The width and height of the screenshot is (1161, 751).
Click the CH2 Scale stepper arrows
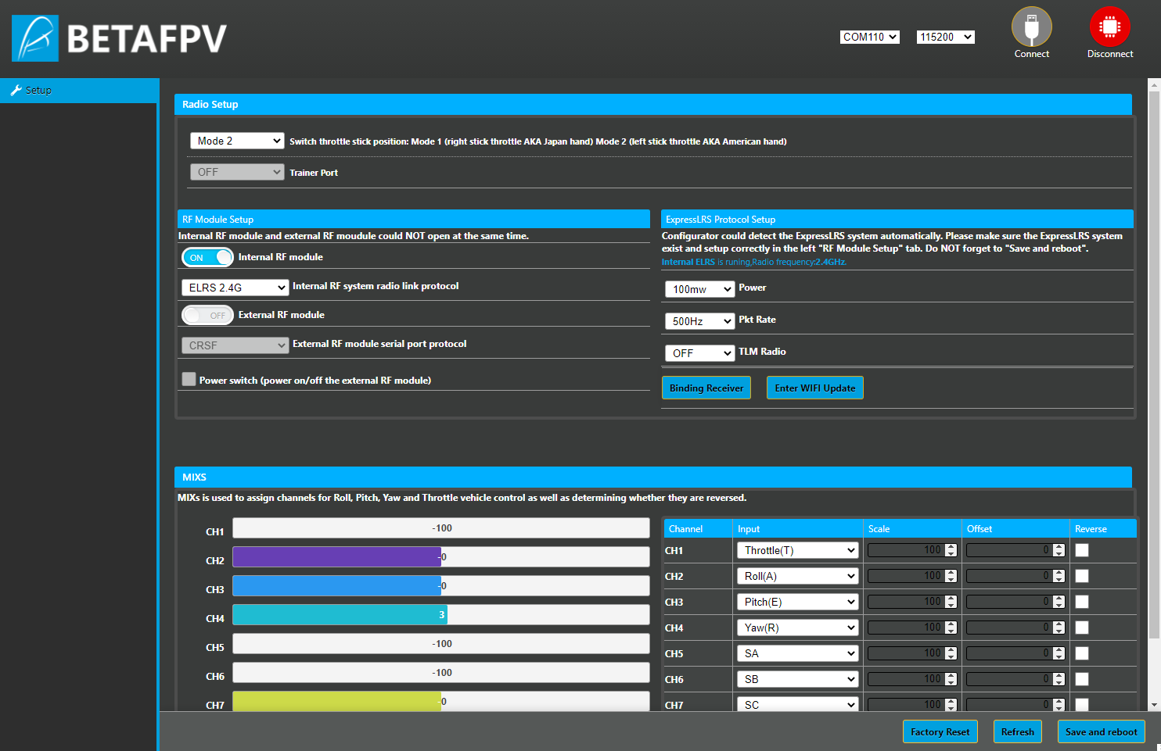(x=951, y=576)
